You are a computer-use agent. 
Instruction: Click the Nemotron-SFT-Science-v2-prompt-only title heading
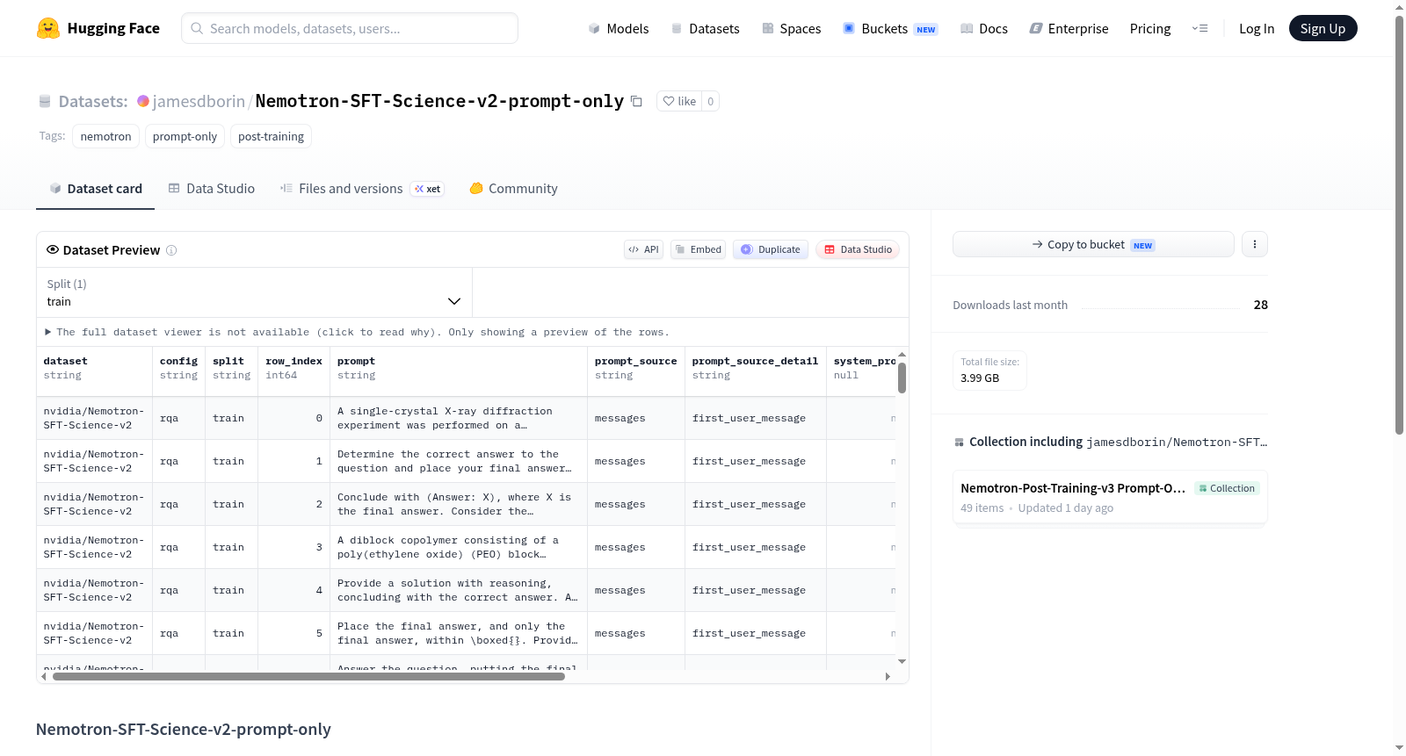tap(184, 730)
